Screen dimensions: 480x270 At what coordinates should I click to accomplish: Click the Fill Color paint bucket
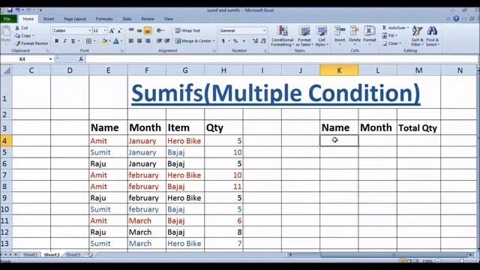(104, 41)
